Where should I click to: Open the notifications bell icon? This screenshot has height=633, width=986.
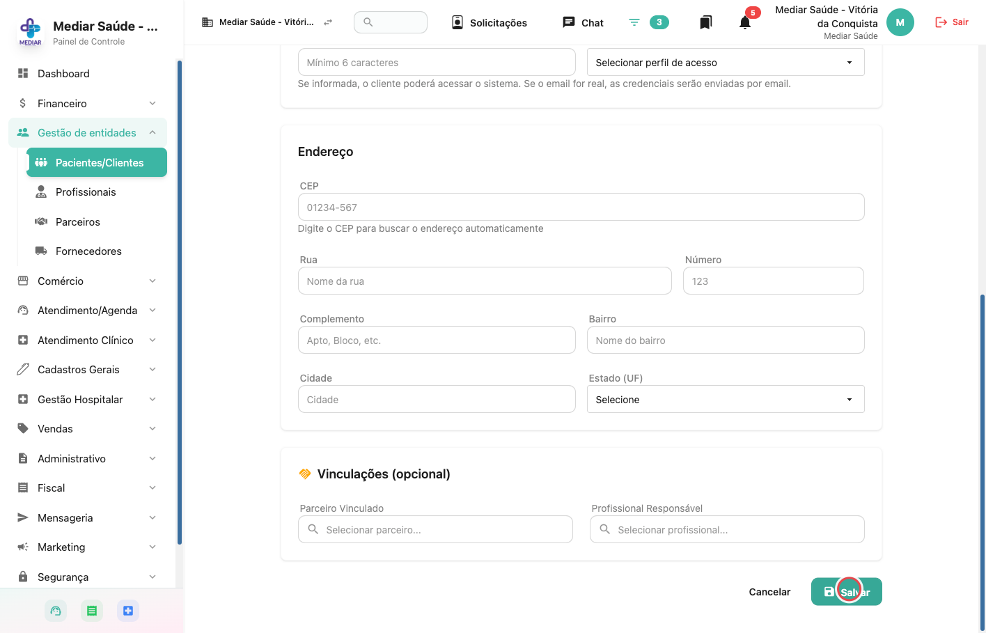point(745,22)
